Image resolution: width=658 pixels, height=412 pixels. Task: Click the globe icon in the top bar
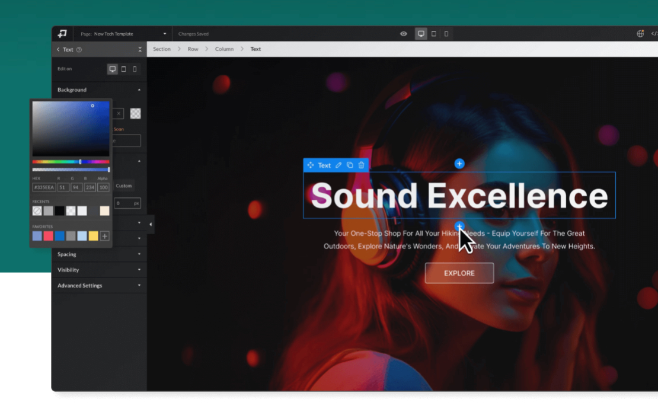tap(640, 34)
